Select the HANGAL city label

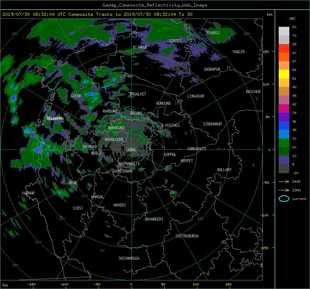(x=97, y=197)
